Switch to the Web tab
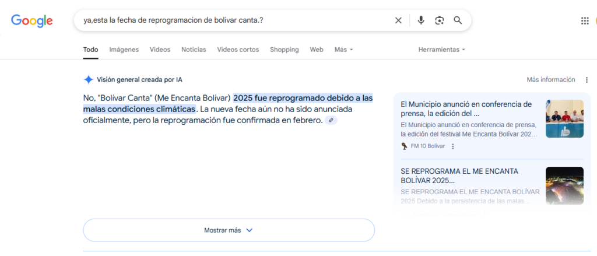 pos(317,50)
